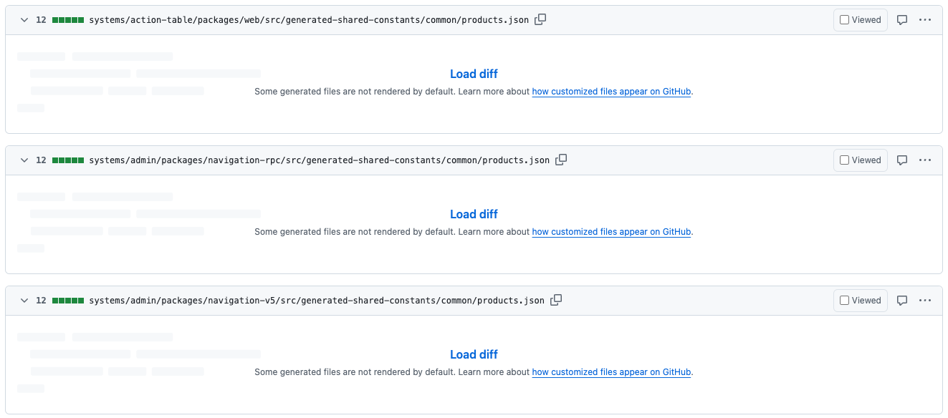Open the options menu for the first file
This screenshot has height=418, width=948.
click(x=925, y=19)
